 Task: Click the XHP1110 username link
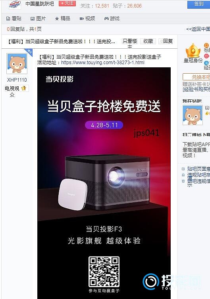(17, 80)
